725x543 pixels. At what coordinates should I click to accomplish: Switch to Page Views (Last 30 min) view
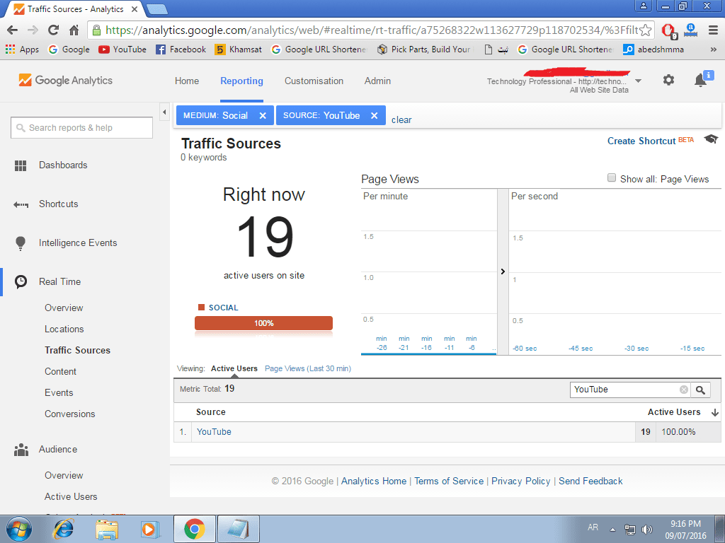307,368
